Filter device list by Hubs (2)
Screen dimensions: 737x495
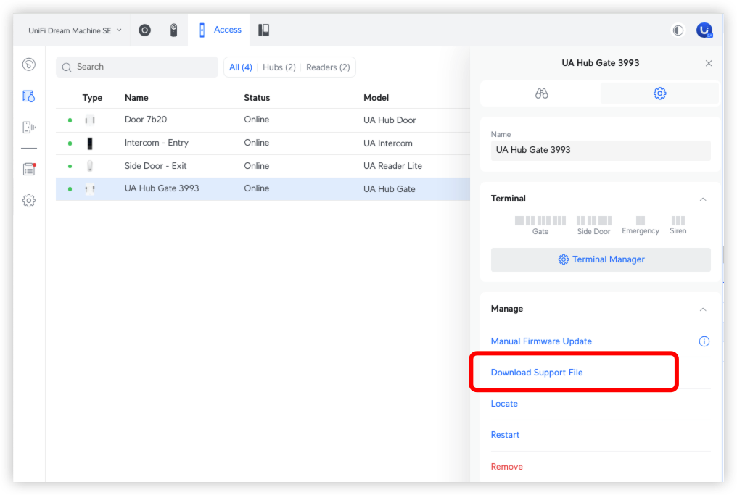(279, 67)
